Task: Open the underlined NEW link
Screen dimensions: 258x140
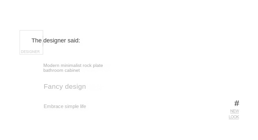Action: [x=234, y=111]
